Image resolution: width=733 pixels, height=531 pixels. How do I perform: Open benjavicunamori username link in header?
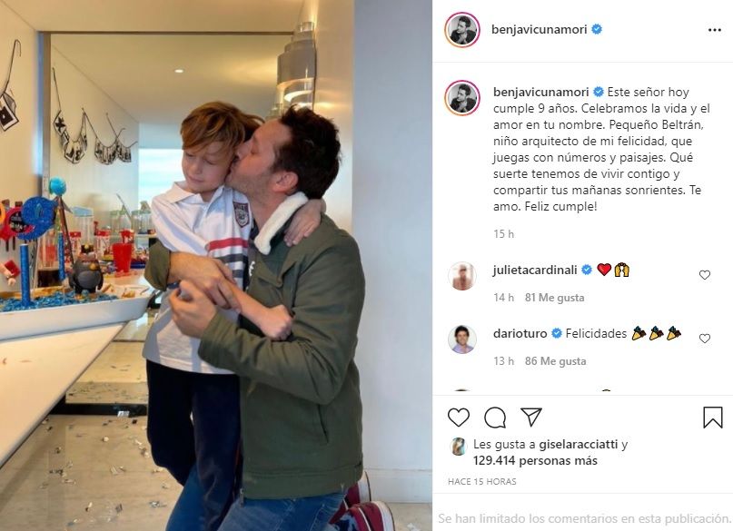539,29
